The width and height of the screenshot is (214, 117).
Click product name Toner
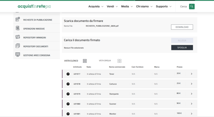click(112, 74)
